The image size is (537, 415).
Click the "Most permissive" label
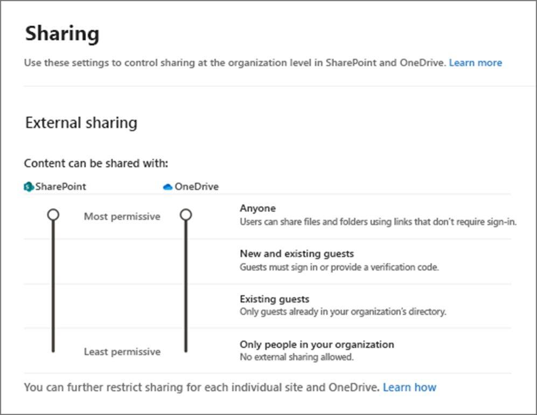tap(121, 216)
